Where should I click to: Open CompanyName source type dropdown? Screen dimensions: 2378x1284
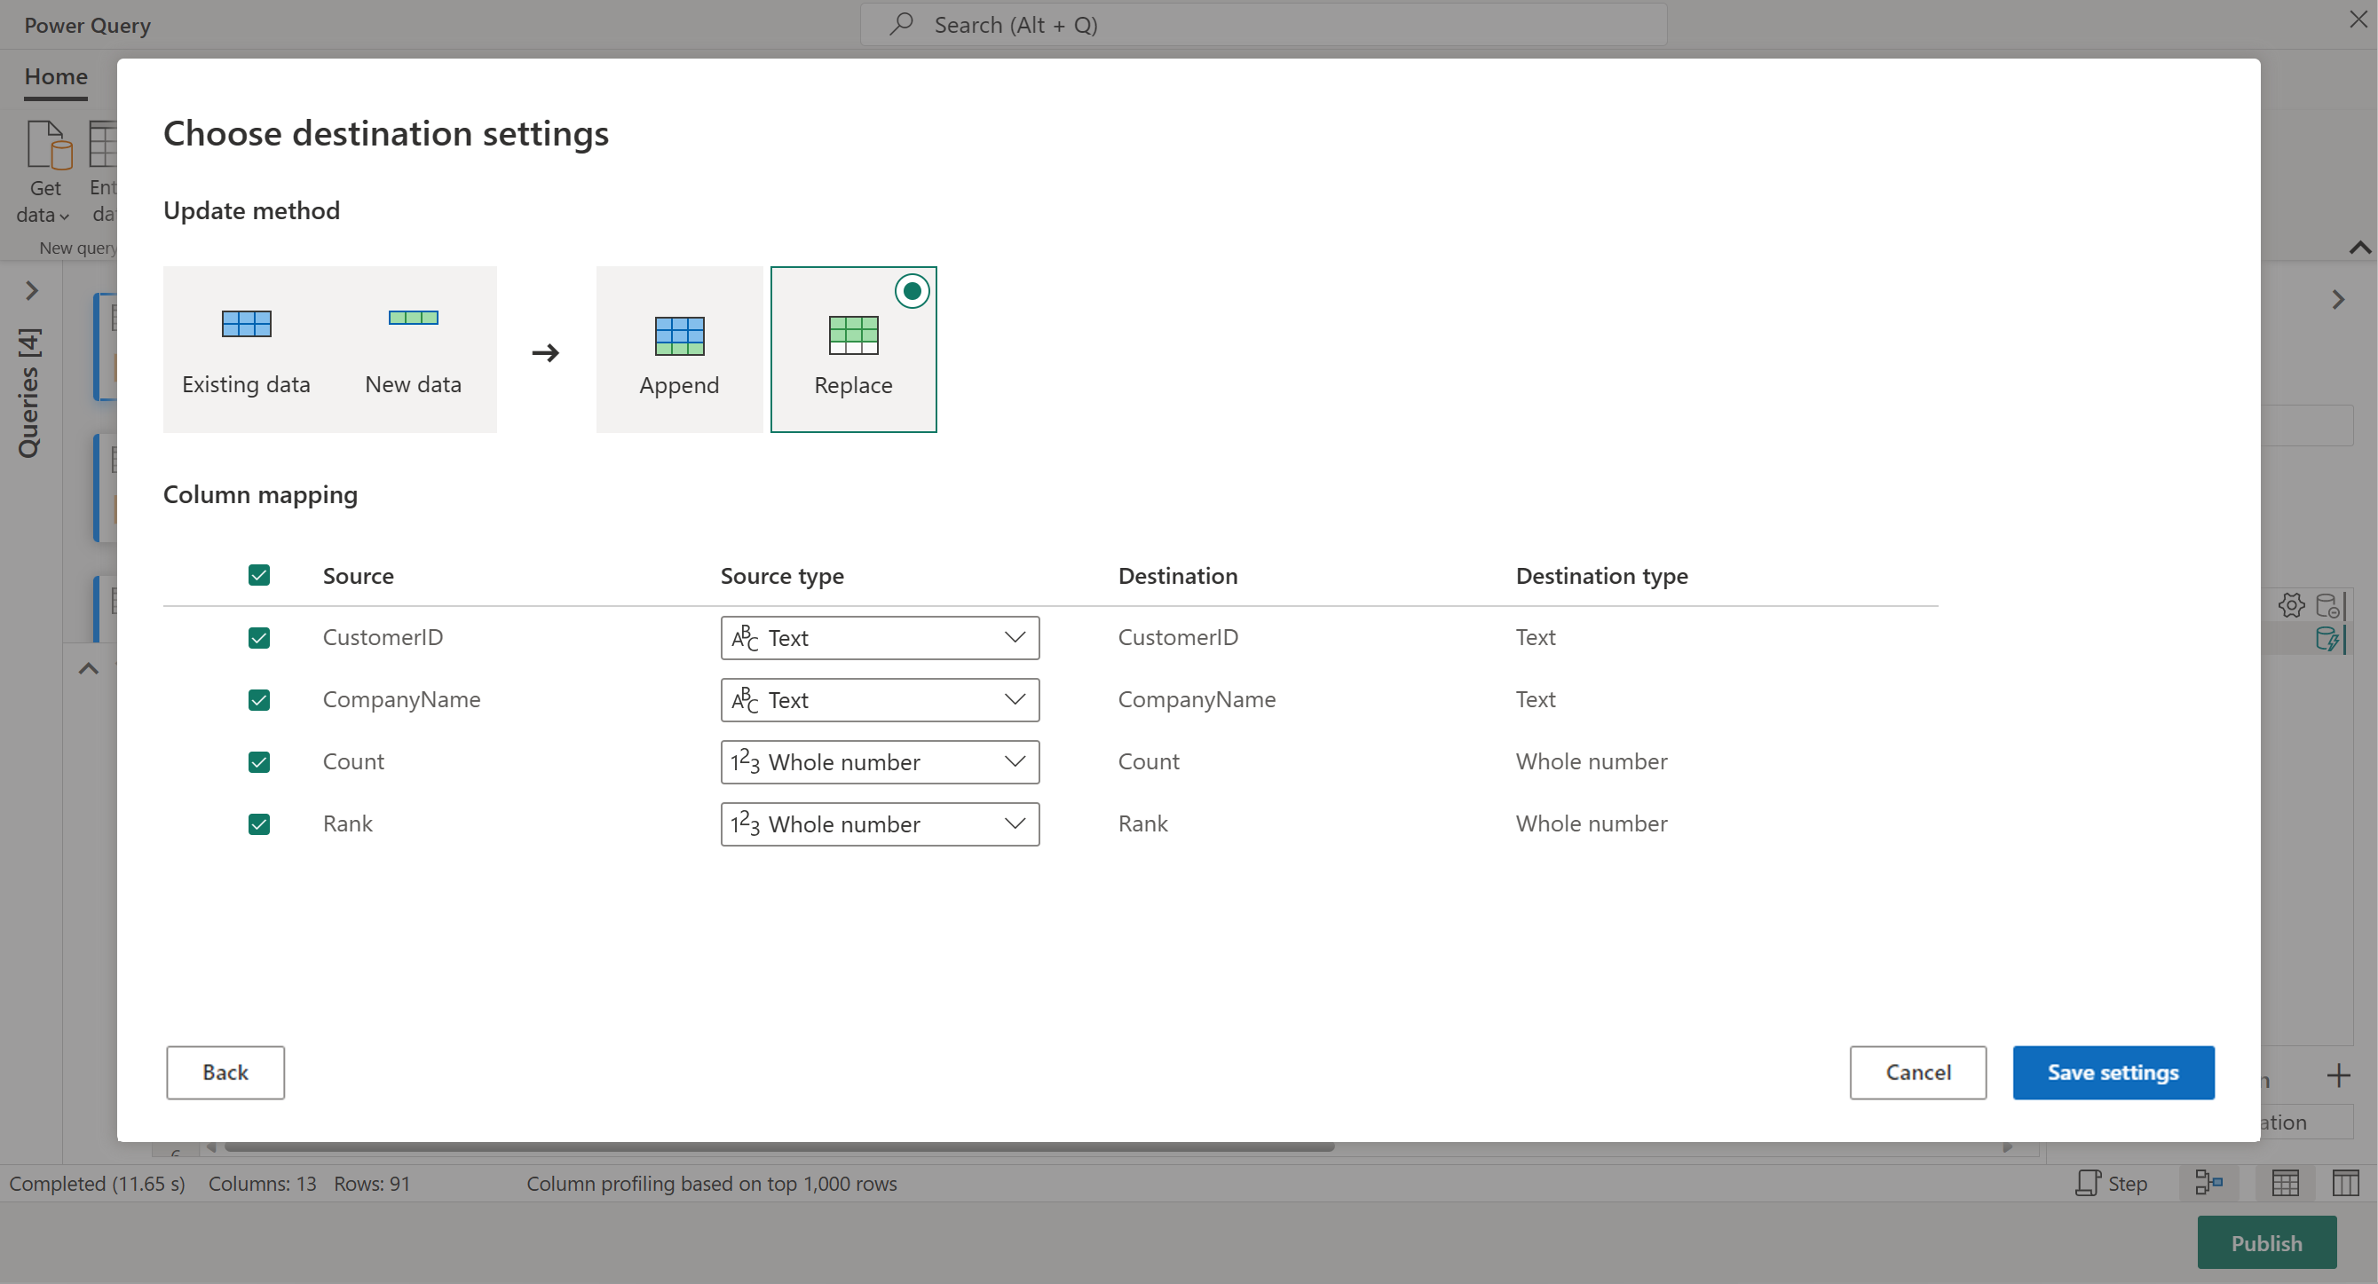click(879, 700)
